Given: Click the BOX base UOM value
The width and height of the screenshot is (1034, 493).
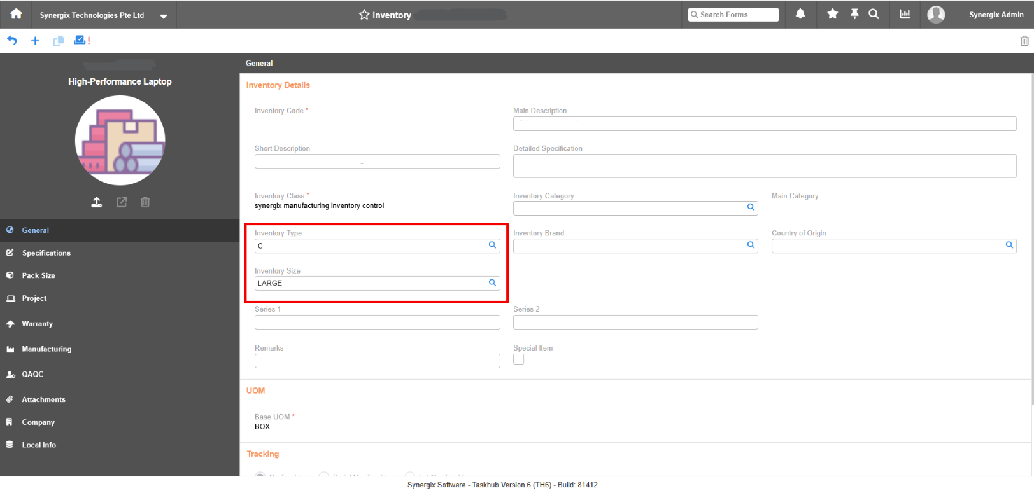Looking at the screenshot, I should (x=262, y=427).
